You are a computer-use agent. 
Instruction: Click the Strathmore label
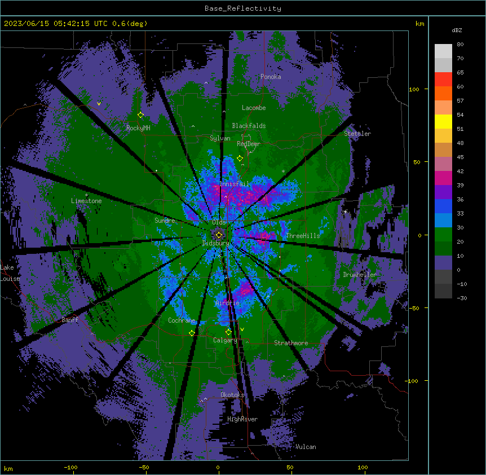291,343
